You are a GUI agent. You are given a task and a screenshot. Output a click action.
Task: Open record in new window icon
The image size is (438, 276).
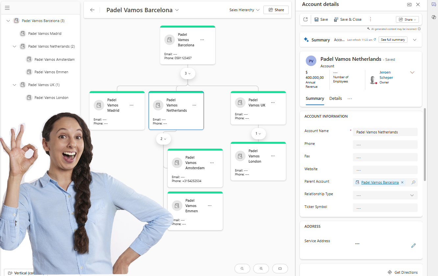305,19
